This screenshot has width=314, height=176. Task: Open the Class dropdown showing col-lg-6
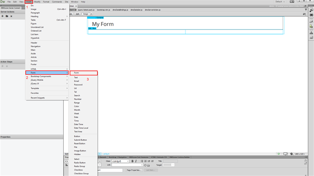(x=120, y=161)
